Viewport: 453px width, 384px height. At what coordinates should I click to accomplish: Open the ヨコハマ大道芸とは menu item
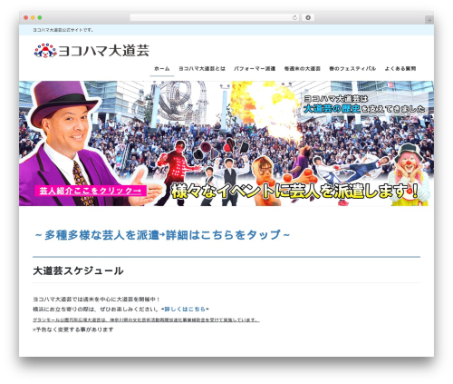(202, 69)
